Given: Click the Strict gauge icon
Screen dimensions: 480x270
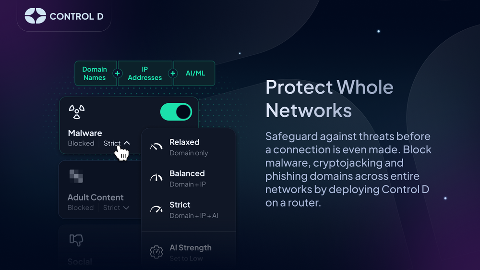Looking at the screenshot, I should [x=156, y=209].
